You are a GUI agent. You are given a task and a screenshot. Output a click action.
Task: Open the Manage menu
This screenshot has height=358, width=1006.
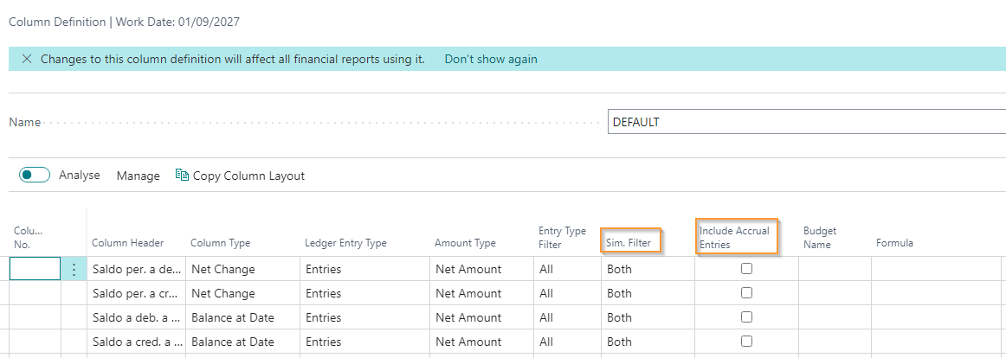coord(138,176)
